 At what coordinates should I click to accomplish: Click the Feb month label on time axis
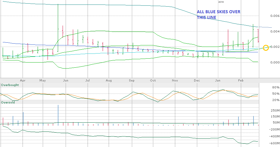click(241, 81)
